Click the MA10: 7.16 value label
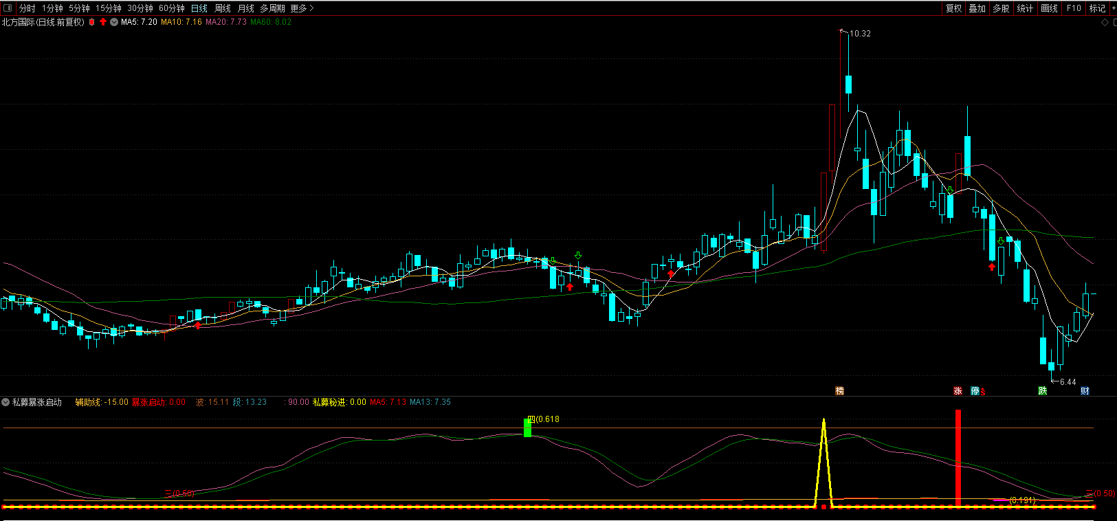 coord(181,22)
